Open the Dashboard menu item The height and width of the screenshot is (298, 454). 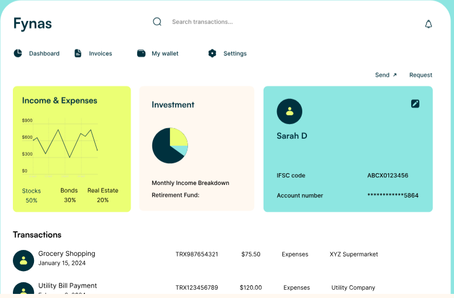(45, 53)
